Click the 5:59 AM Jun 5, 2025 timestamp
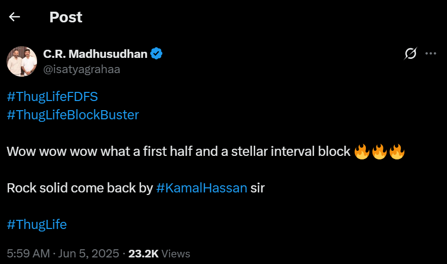Image resolution: width=447 pixels, height=264 pixels. click(63, 253)
